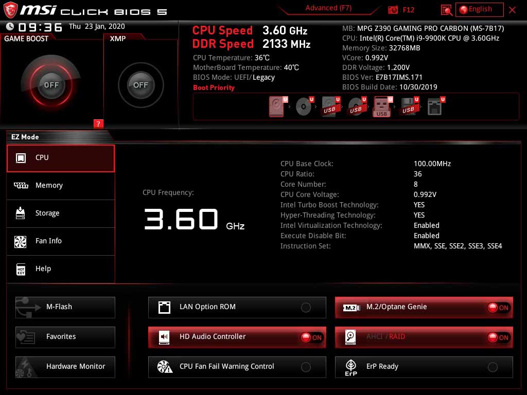The height and width of the screenshot is (395, 527).
Task: Turn on Game Boost
Action: (x=51, y=85)
